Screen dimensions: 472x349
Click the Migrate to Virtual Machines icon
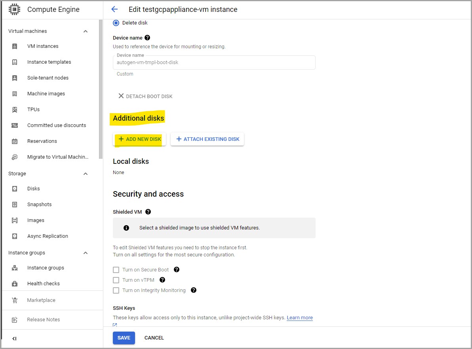14,157
